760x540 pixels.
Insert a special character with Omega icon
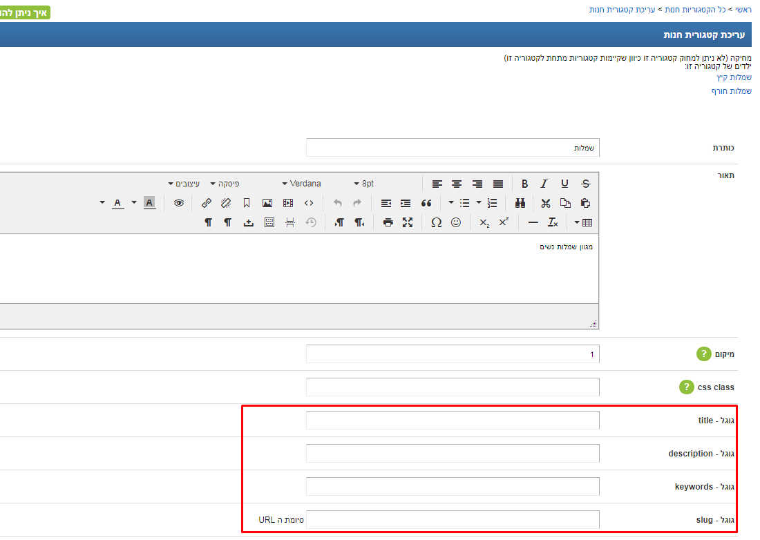click(436, 222)
